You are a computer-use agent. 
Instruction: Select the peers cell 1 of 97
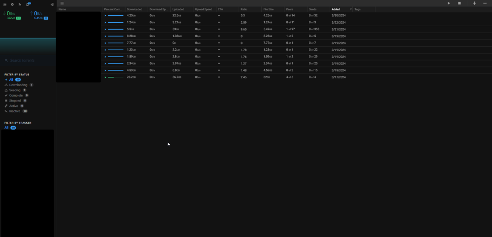coord(291,29)
